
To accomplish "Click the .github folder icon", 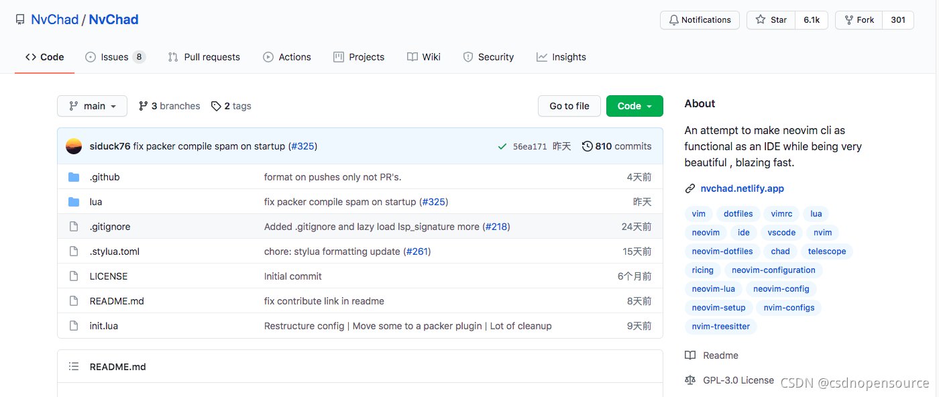I will pyautogui.click(x=74, y=177).
